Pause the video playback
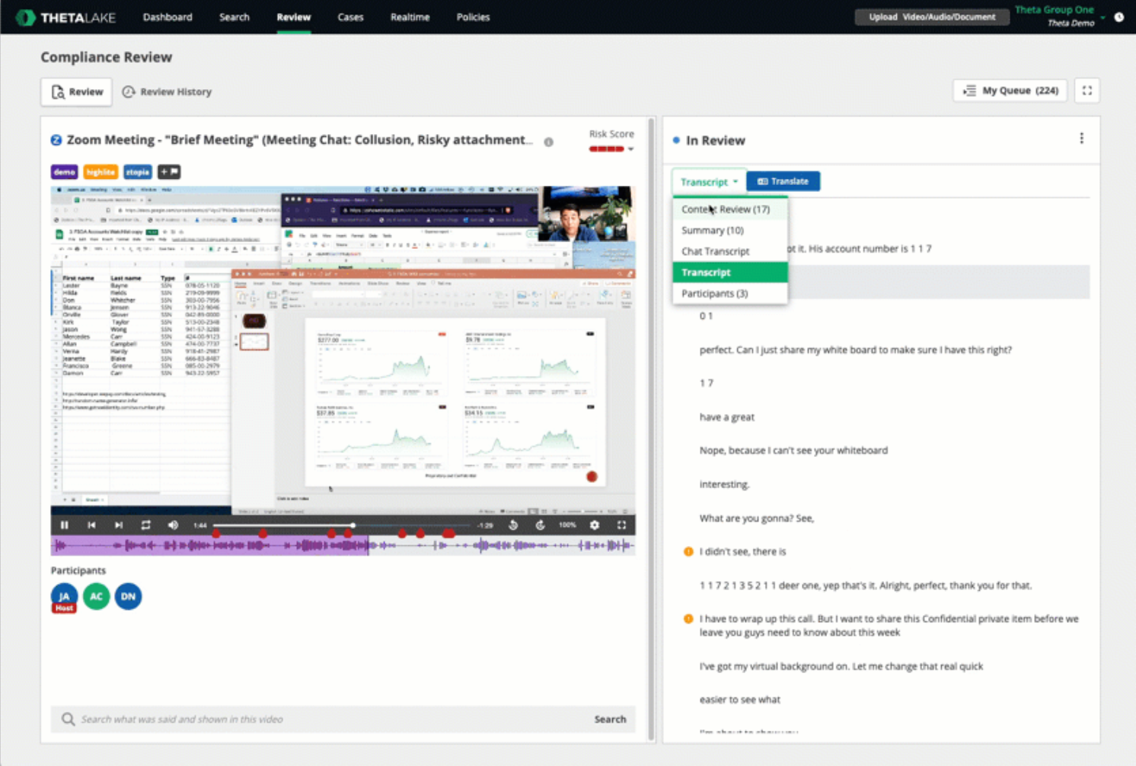1136x766 pixels. 65,525
